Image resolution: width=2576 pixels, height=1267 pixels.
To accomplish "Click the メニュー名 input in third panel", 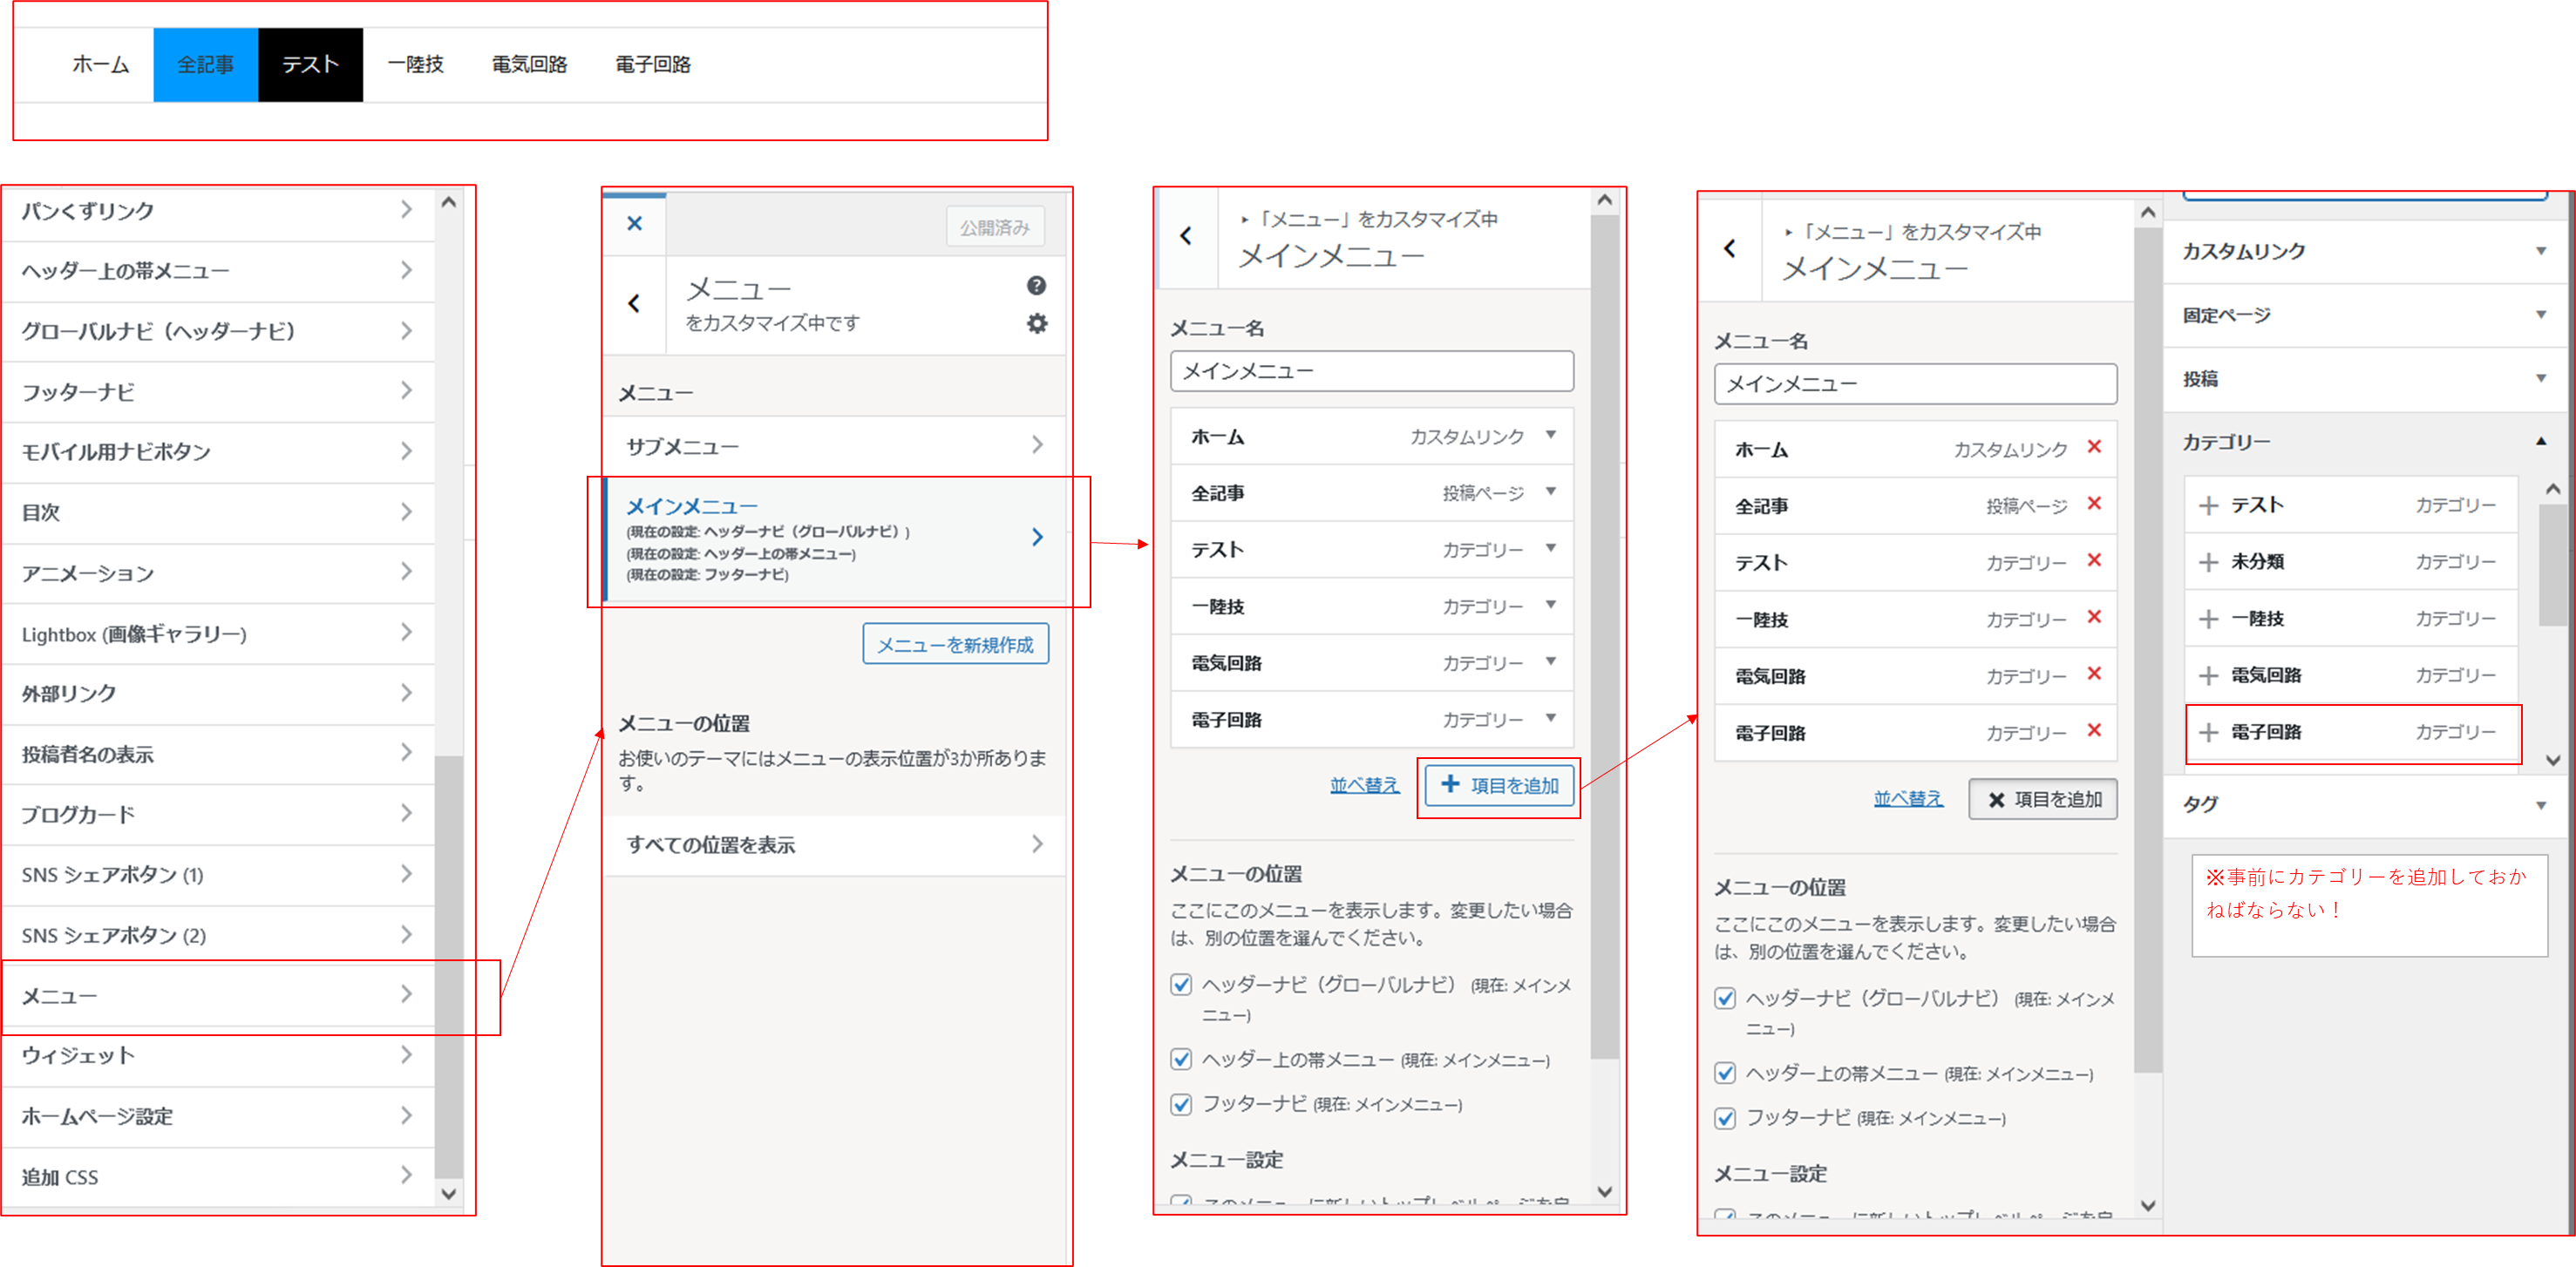I will click(x=1371, y=372).
